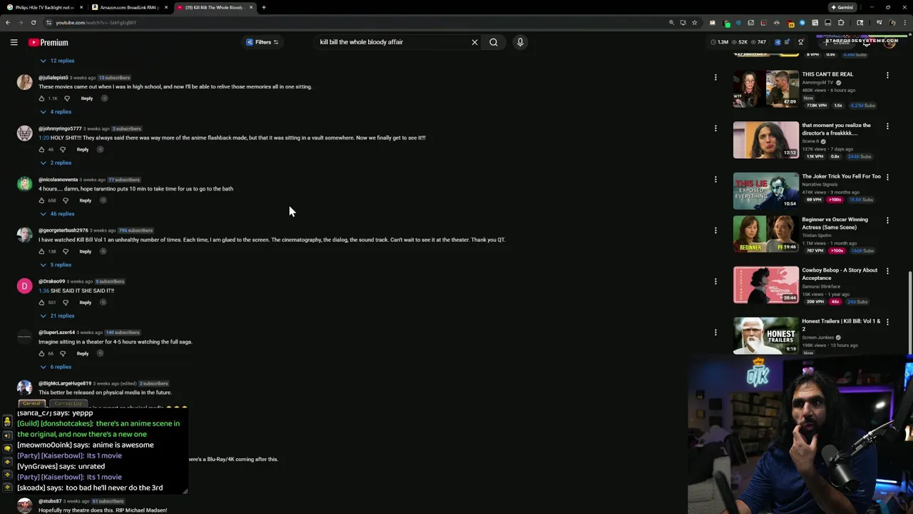
Task: Reply to nicolasnoventa's comment
Action: (x=86, y=201)
